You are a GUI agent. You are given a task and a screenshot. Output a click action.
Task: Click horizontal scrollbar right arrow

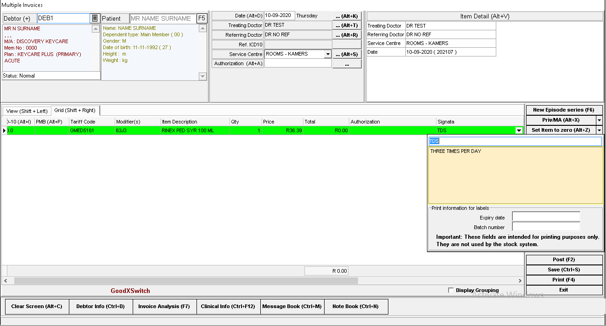(x=520, y=281)
